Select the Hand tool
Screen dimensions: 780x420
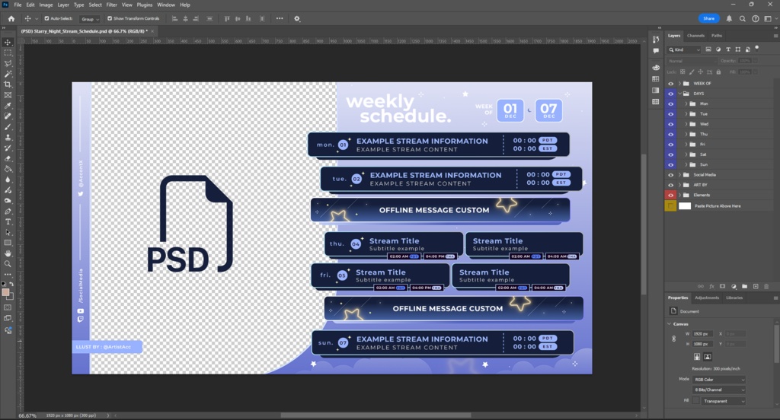pyautogui.click(x=8, y=253)
